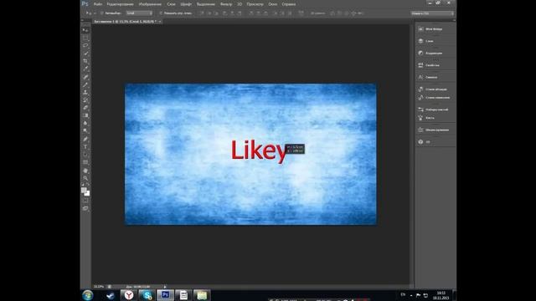Change the screen mode from the toolbox

click(x=85, y=208)
